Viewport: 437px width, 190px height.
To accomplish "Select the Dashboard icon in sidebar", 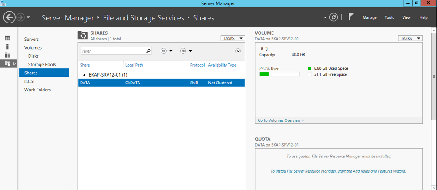I will point(7,38).
